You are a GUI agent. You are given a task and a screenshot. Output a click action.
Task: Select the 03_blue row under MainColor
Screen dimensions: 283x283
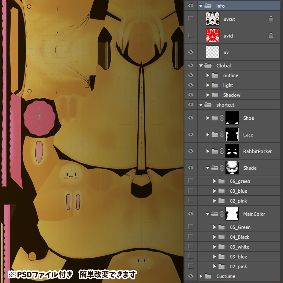(x=239, y=256)
